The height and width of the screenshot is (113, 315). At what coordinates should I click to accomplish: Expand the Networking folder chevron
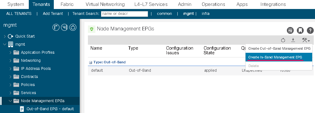(x=10, y=61)
